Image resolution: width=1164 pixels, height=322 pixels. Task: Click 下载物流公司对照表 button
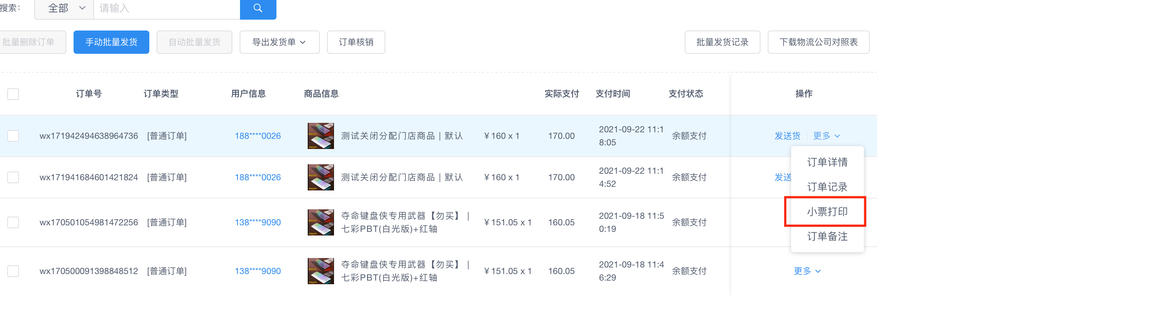(818, 42)
